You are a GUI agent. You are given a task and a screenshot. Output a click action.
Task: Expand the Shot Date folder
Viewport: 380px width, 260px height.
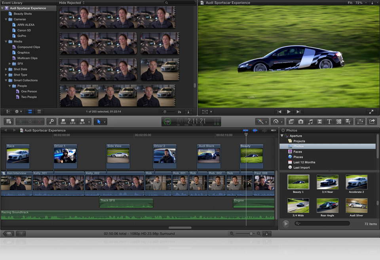tap(6, 69)
